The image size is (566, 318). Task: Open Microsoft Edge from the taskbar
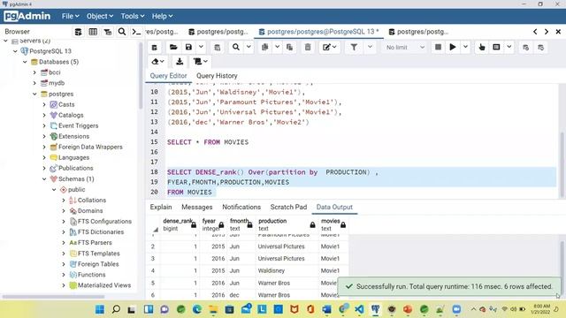click(196, 309)
